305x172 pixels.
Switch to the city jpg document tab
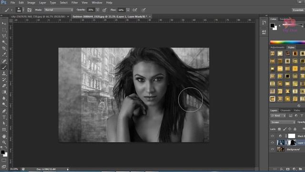point(38,17)
